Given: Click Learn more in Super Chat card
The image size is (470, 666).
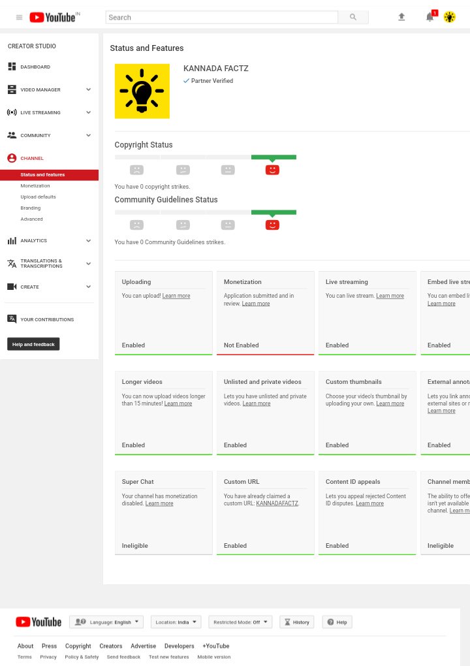Looking at the screenshot, I should (159, 503).
